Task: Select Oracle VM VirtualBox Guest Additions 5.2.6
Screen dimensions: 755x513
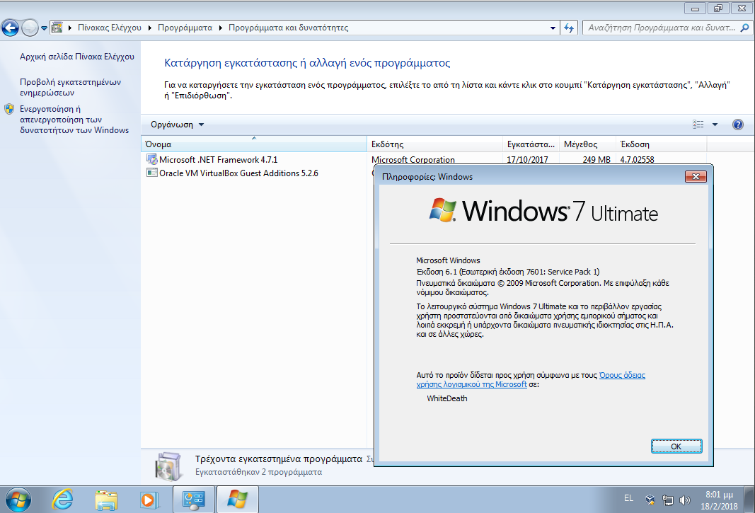Action: 239,173
